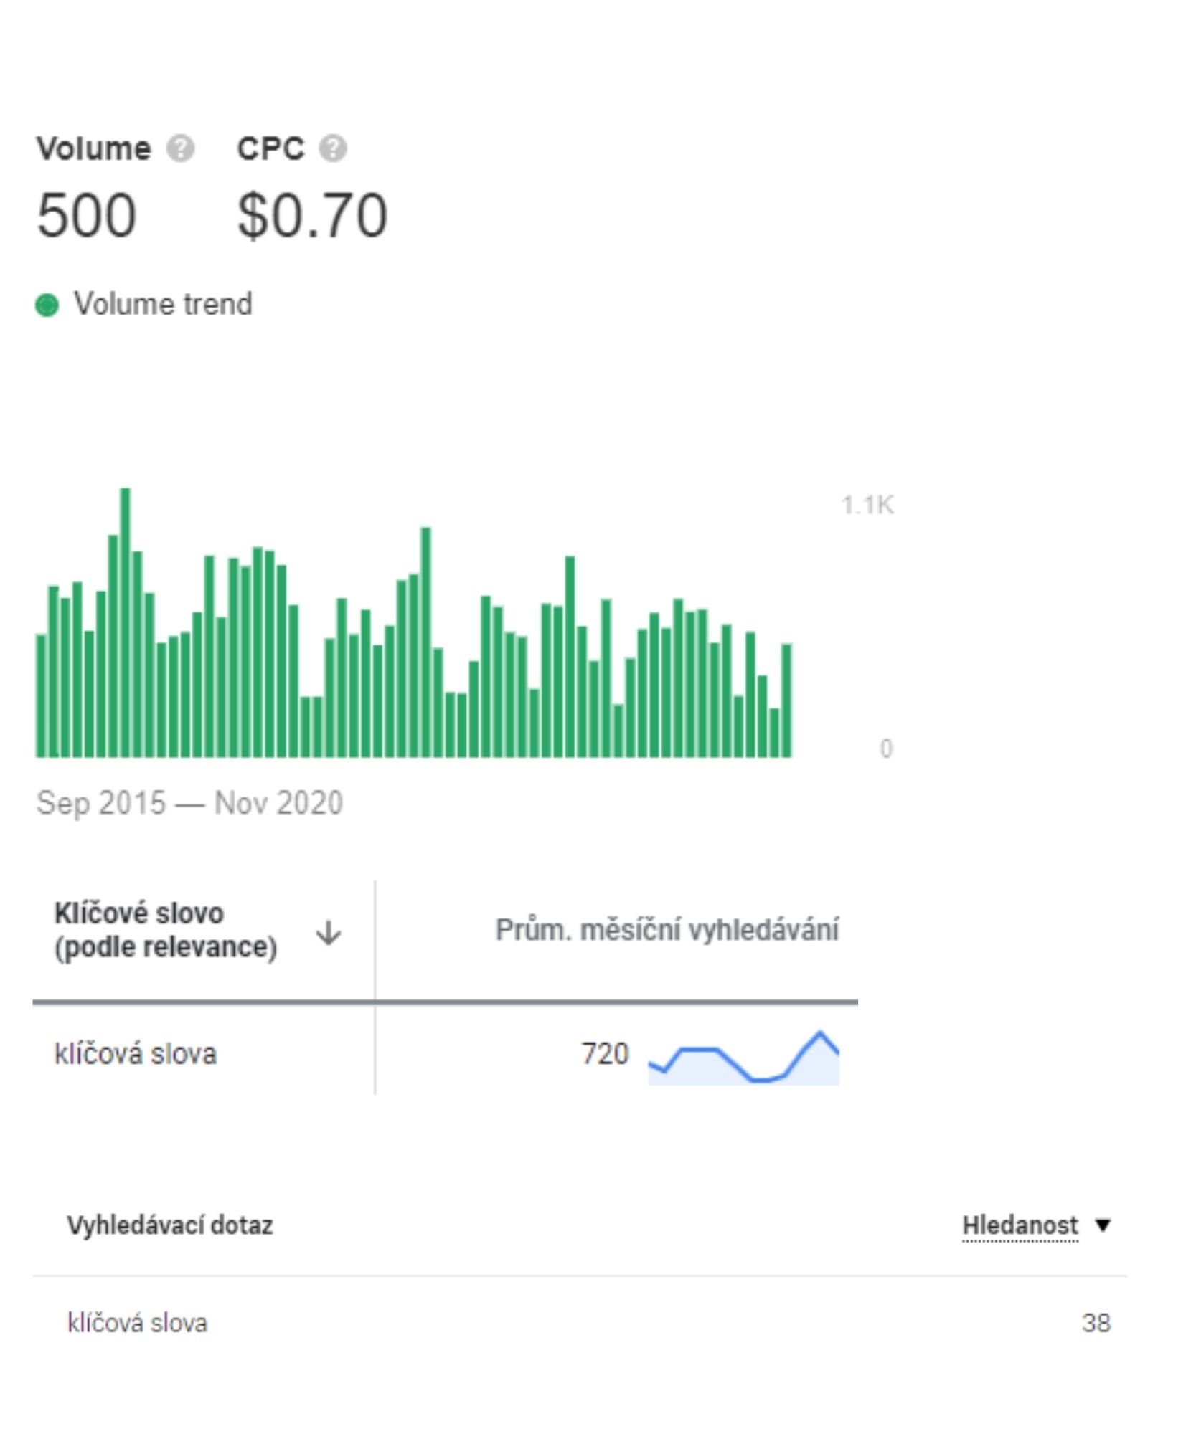The width and height of the screenshot is (1196, 1434).
Task: Click the Volume help question-mark icon
Action: coord(180,149)
